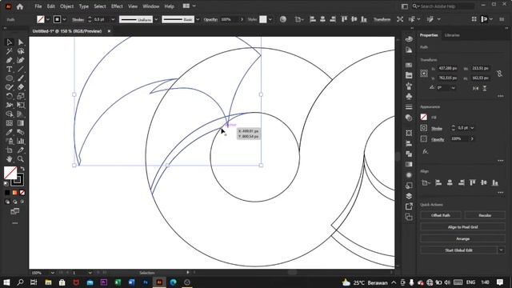Click the Arrange button

[462, 238]
